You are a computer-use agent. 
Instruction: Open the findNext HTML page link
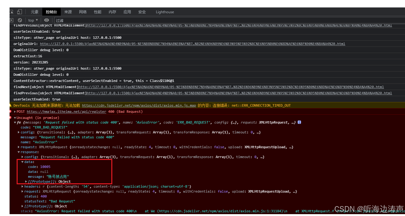pos(231,87)
